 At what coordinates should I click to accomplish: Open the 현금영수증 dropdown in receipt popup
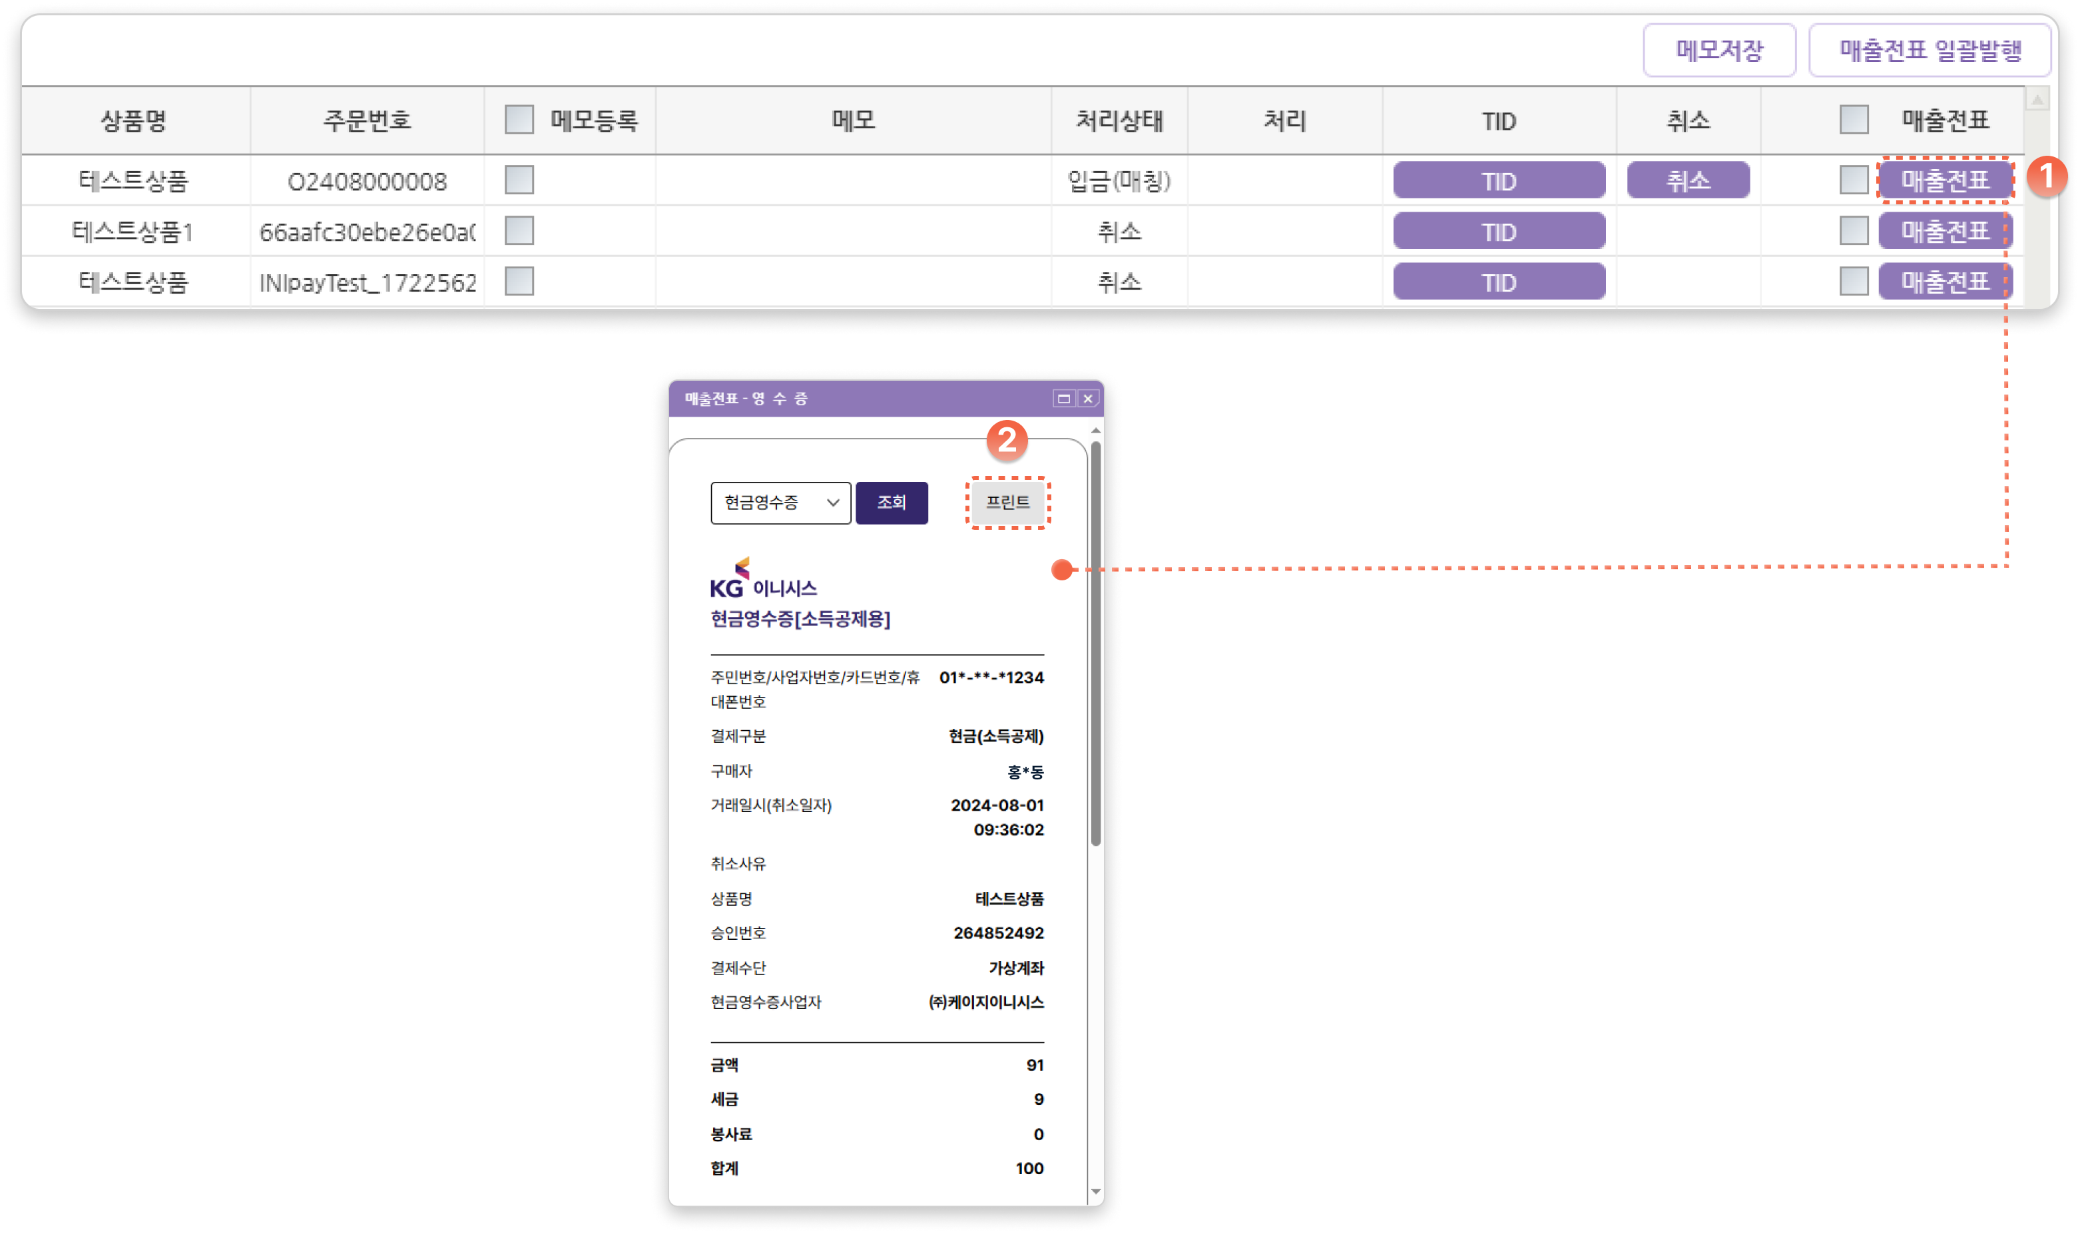pyautogui.click(x=780, y=503)
